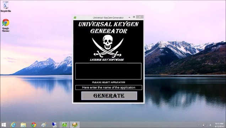Select the Recycle Bin desktop icon
This screenshot has height=128, width=226.
pos(6,6)
